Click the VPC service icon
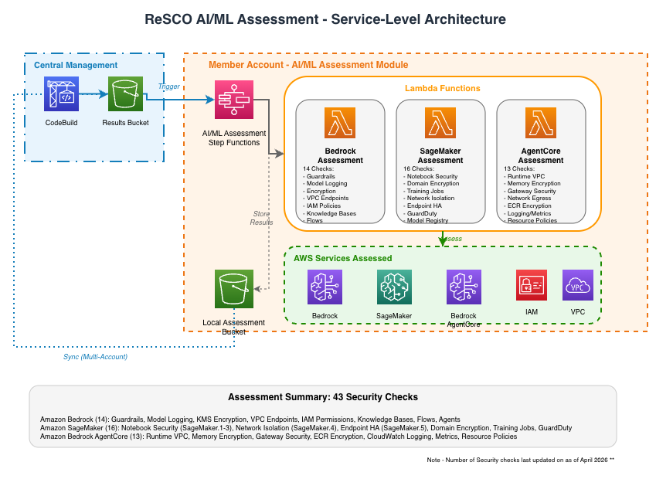The width and height of the screenshot is (656, 479). [x=578, y=285]
